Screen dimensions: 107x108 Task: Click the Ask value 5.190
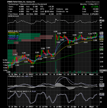coord(35,7)
